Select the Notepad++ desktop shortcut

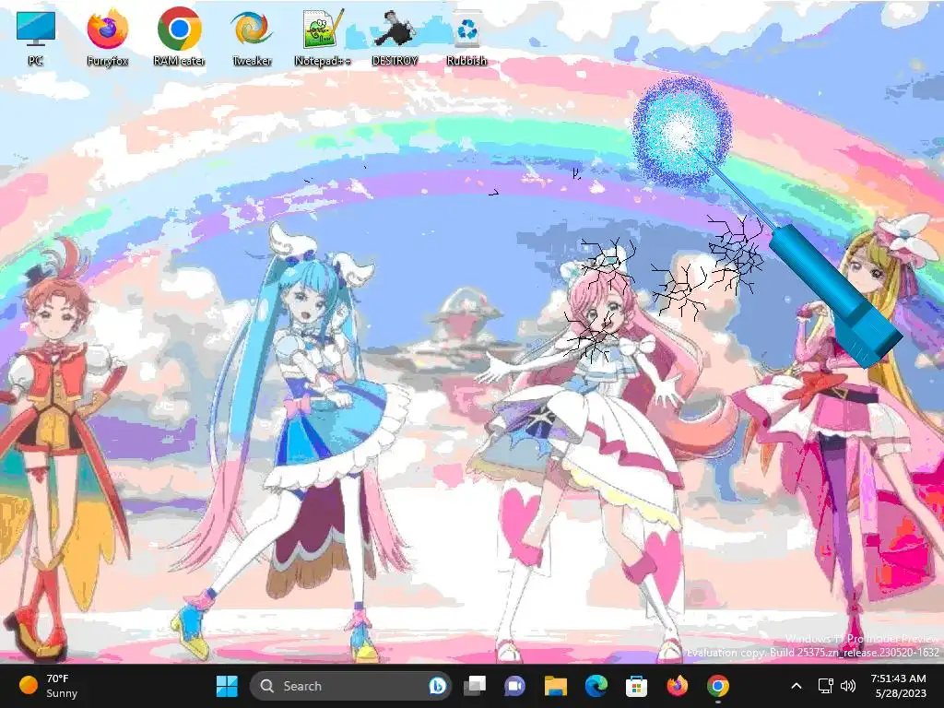click(324, 37)
